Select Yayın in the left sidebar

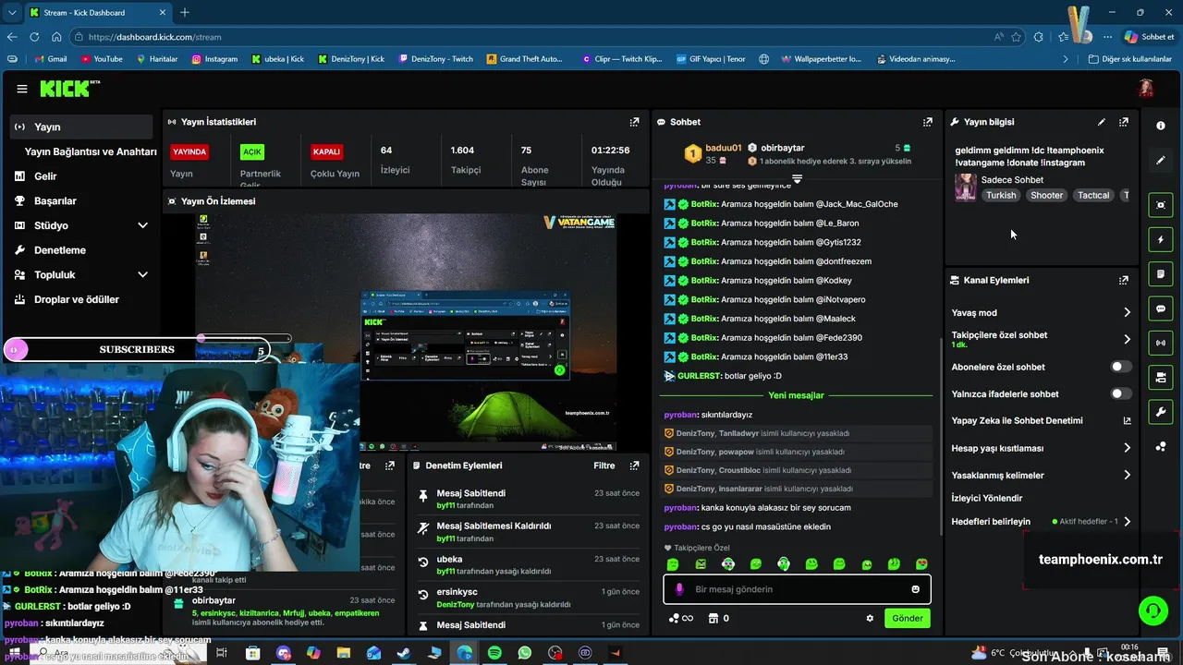[81, 127]
